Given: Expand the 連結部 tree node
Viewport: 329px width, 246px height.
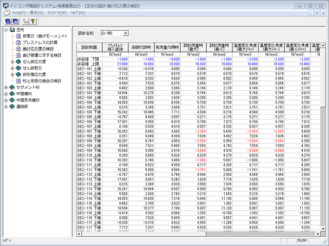Looking at the screenshot, I should (x=5, y=107).
